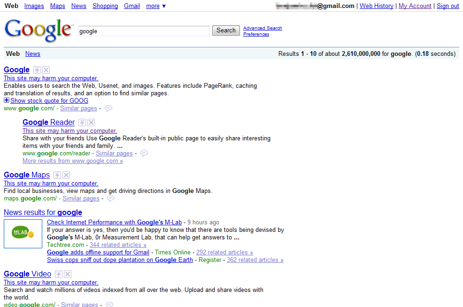Switch to the News results tab
The width and height of the screenshot is (463, 307).
33,54
